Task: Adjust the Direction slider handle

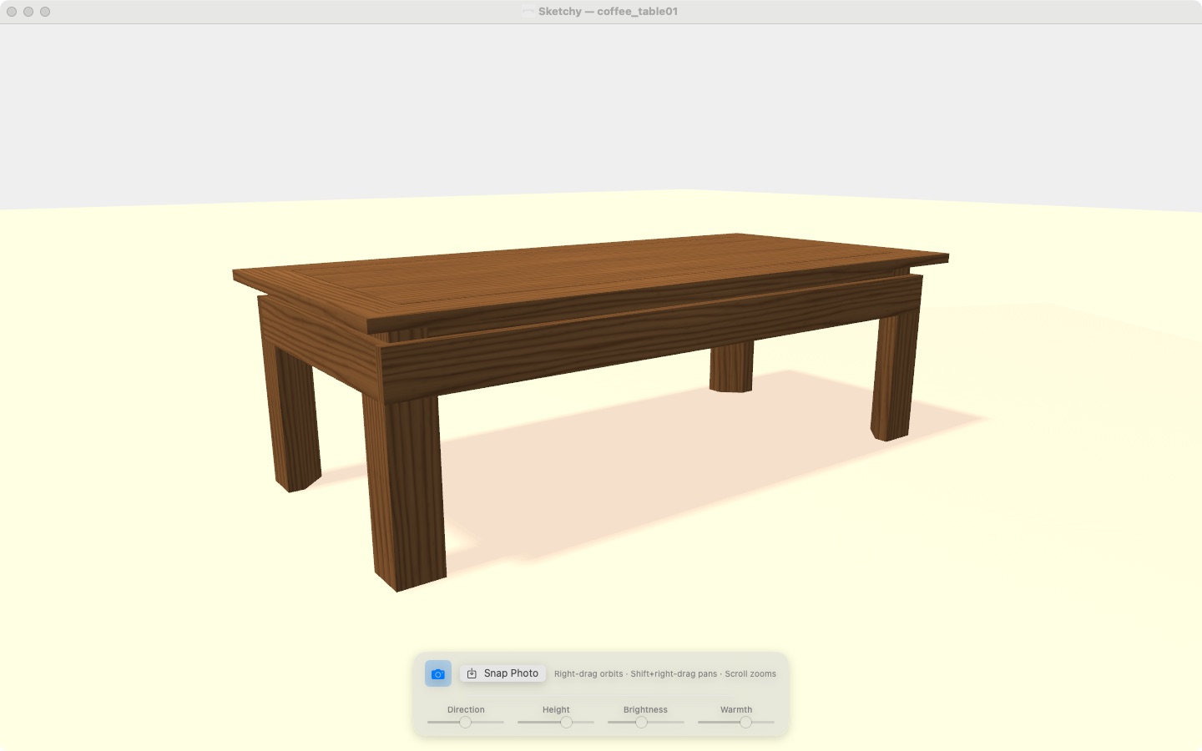Action: [465, 722]
